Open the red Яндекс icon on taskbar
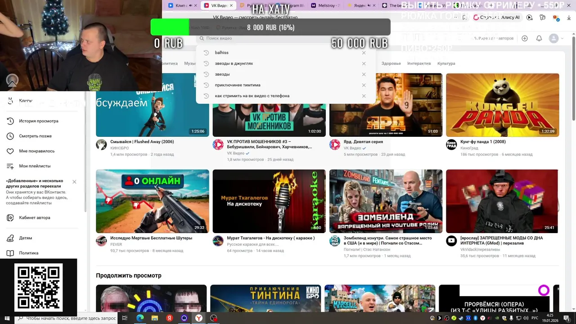 tap(170, 318)
